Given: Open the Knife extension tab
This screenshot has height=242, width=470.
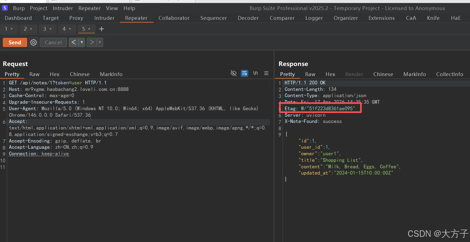Looking at the screenshot, I should 433,18.
